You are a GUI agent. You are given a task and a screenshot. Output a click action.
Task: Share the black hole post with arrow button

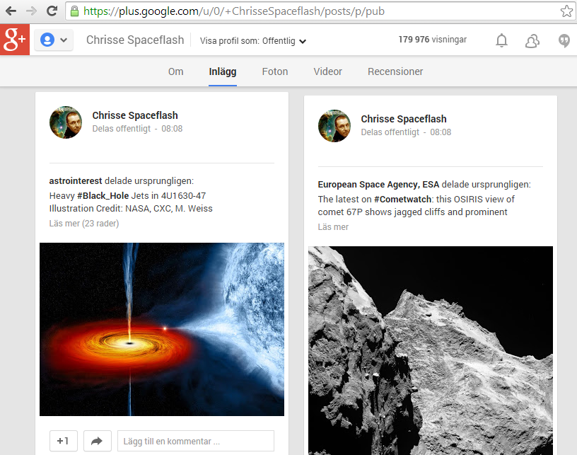click(97, 441)
